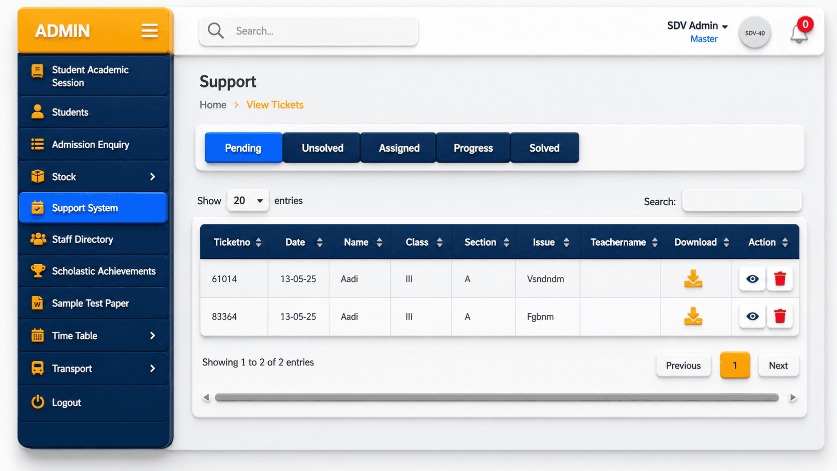This screenshot has width=837, height=471.
Task: Click the Master role link
Action: [703, 39]
